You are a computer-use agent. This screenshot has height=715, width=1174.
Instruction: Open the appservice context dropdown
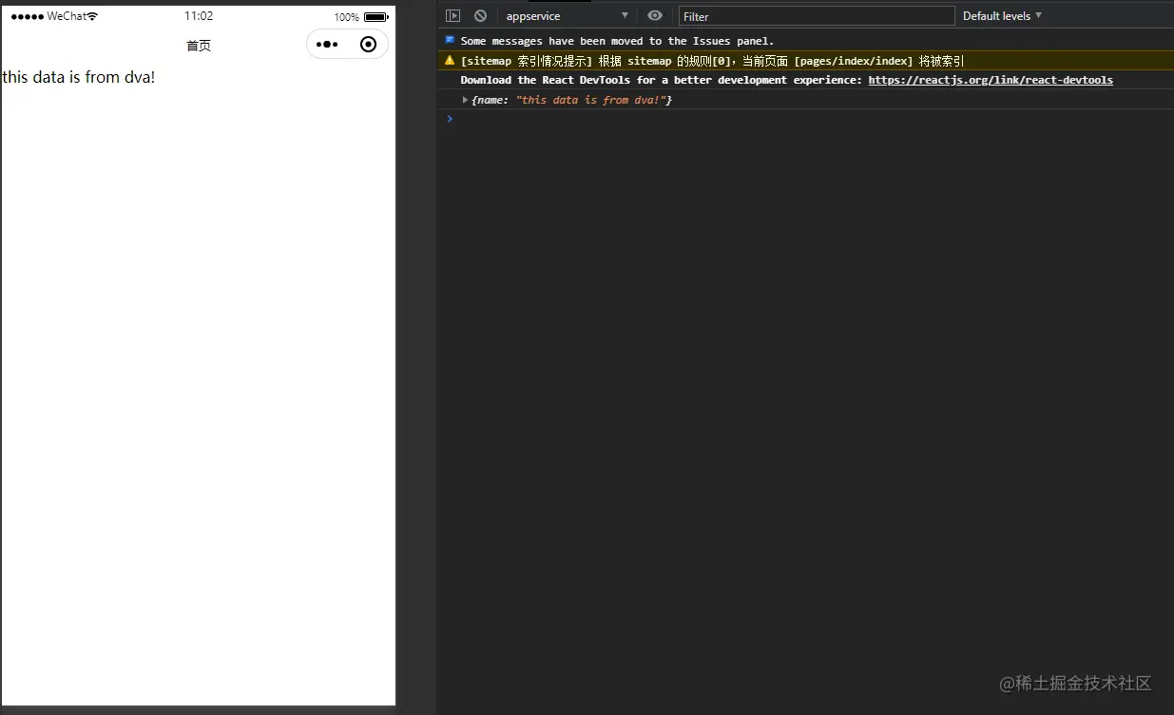[x=567, y=16]
